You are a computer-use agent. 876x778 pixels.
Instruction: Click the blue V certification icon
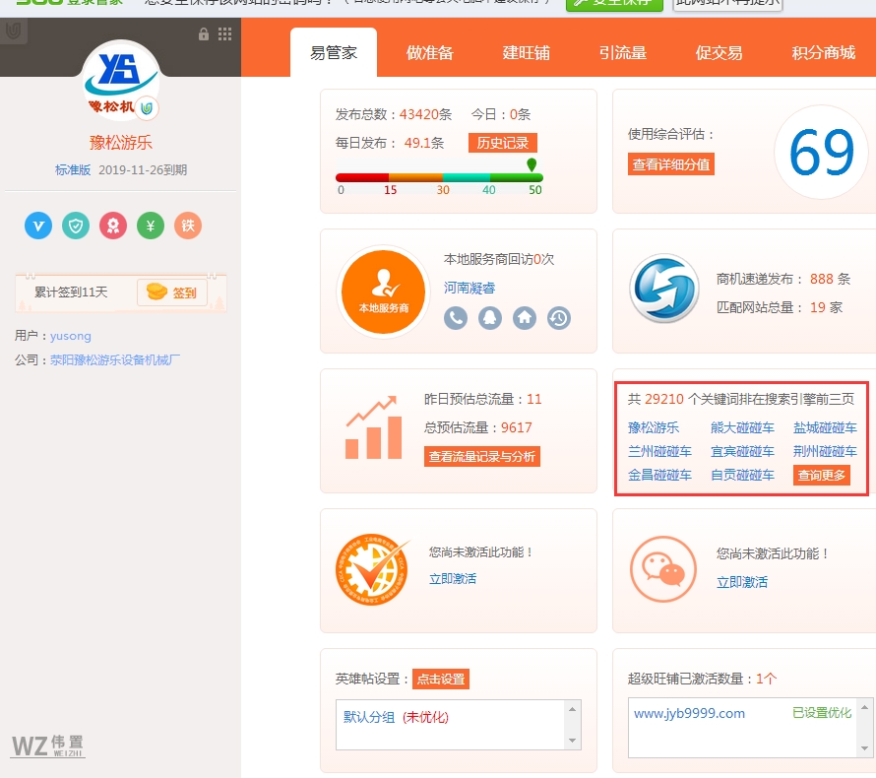[37, 226]
